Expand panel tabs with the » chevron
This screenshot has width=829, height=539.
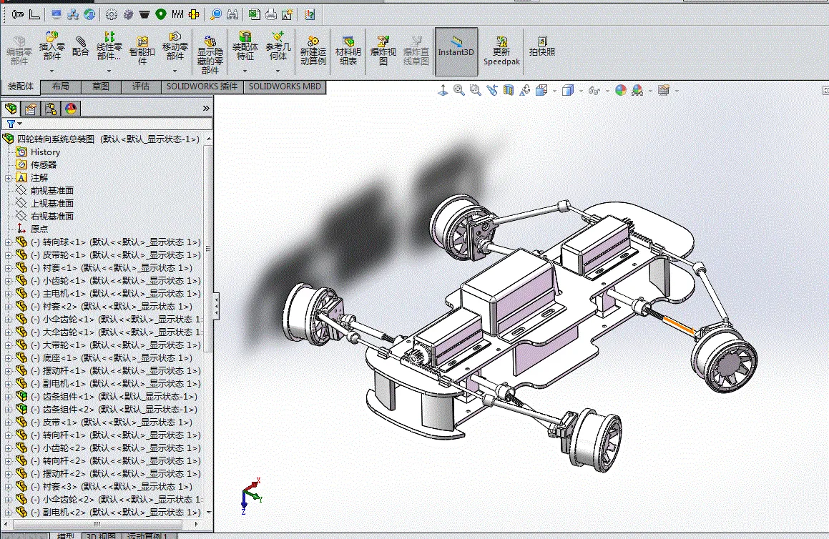pyautogui.click(x=206, y=109)
